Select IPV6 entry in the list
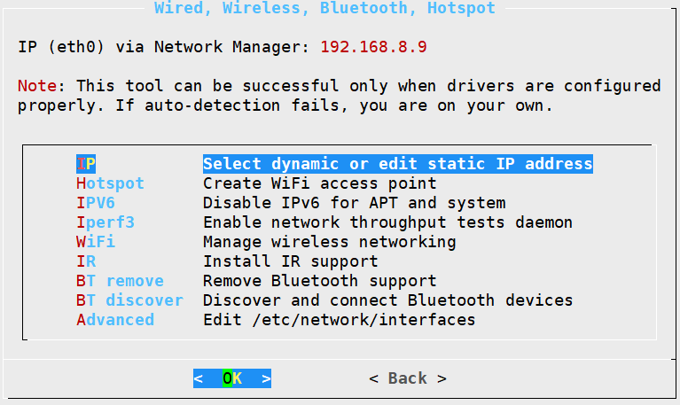The height and width of the screenshot is (405, 680). [96, 203]
